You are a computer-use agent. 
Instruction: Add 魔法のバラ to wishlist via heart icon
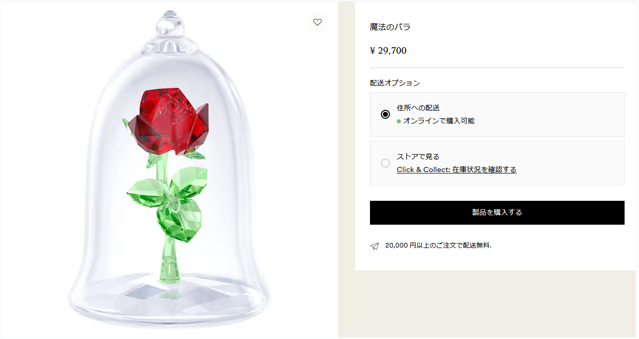tap(318, 22)
